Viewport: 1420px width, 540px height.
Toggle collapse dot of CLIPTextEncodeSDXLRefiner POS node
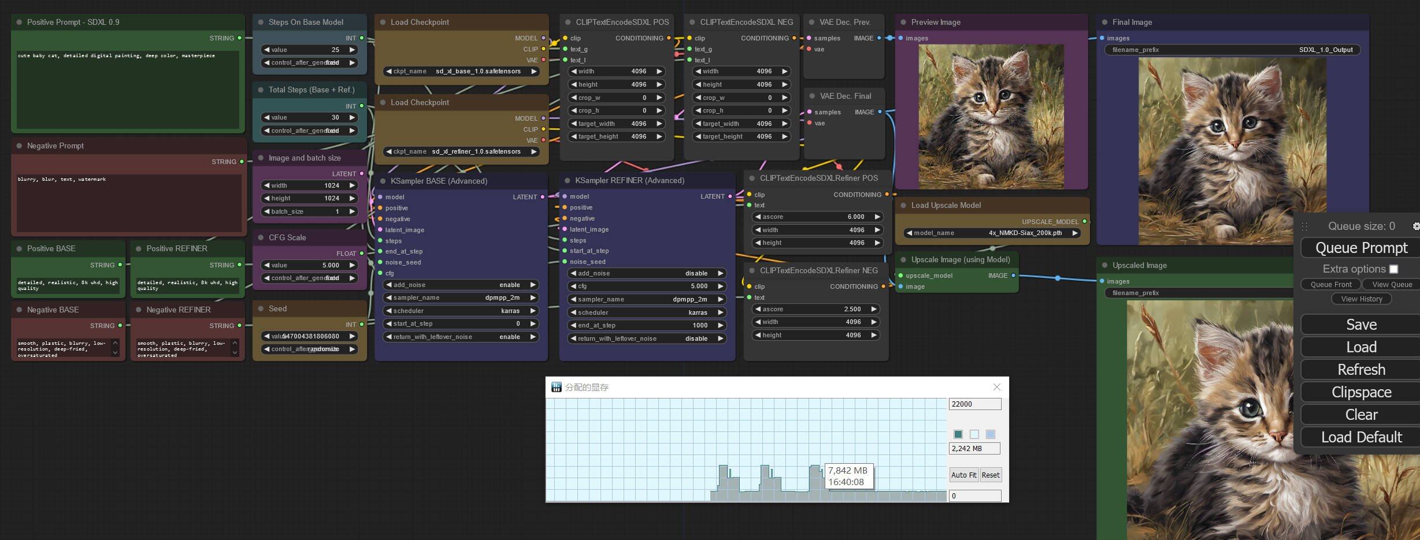(x=752, y=178)
